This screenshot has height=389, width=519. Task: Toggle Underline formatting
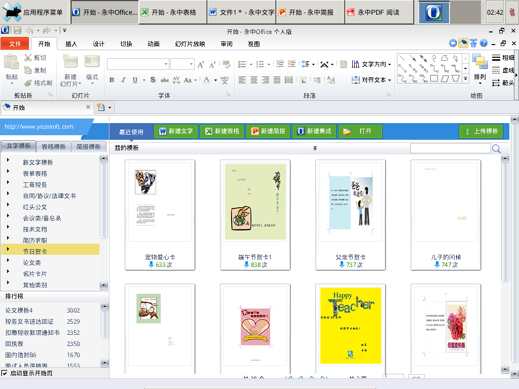pos(135,80)
